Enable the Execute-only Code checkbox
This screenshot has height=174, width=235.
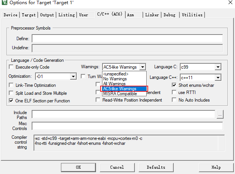pos(12,67)
